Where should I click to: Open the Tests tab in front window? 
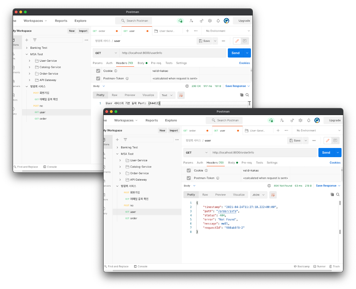point(259,163)
